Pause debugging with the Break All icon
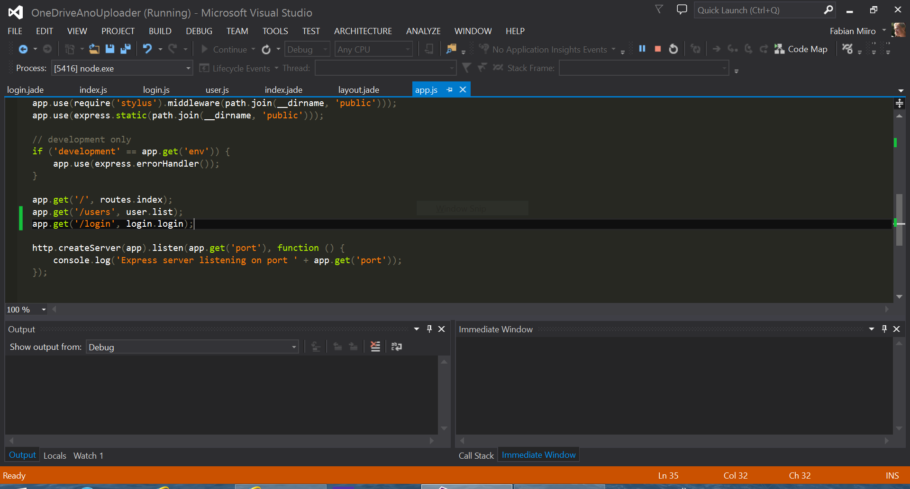910x489 pixels. [642, 49]
